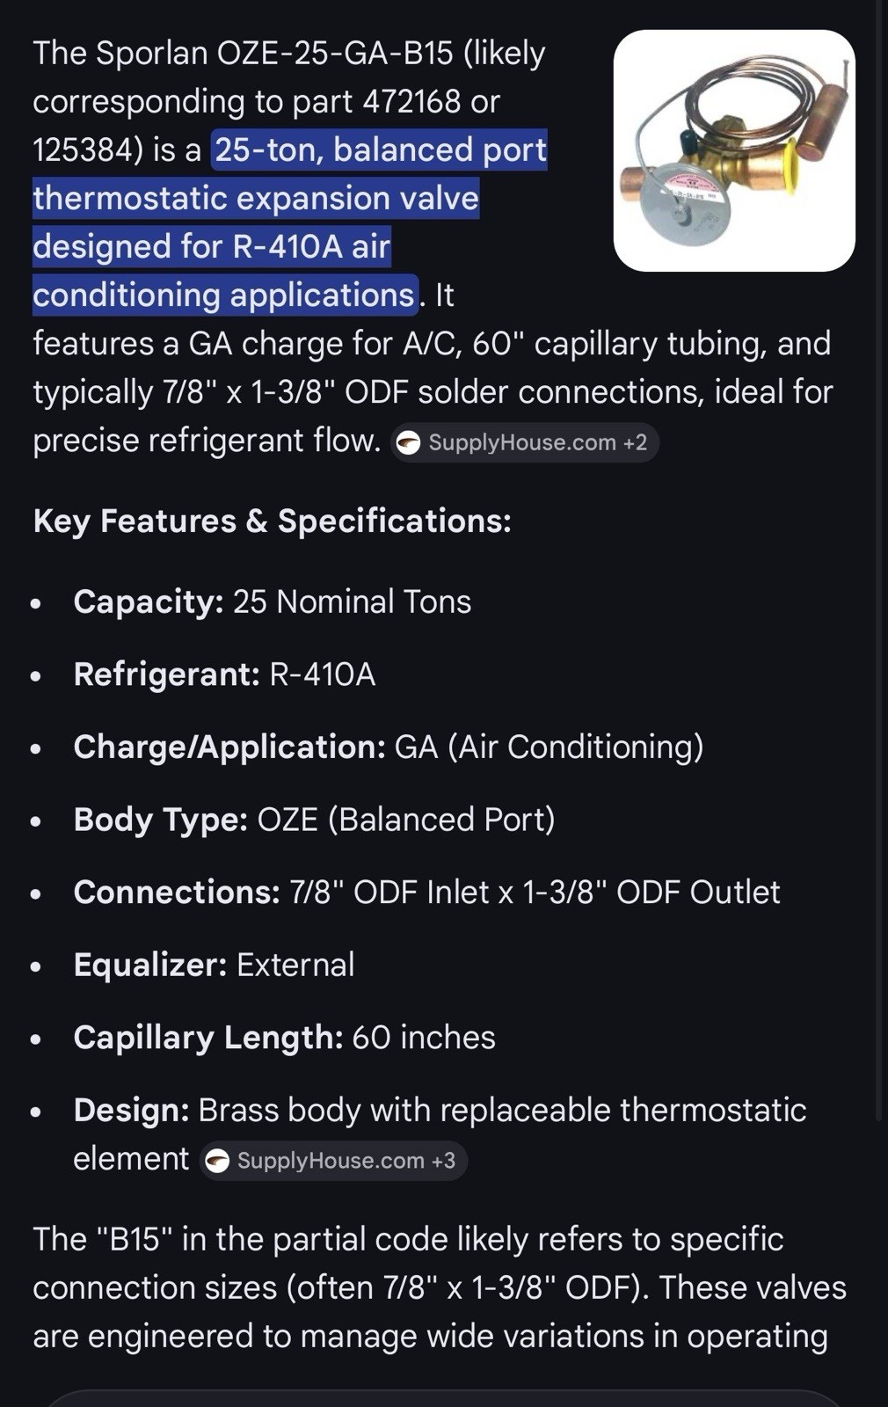
Task: Click the 'B15' partial code paragraph
Action: coord(440,1288)
